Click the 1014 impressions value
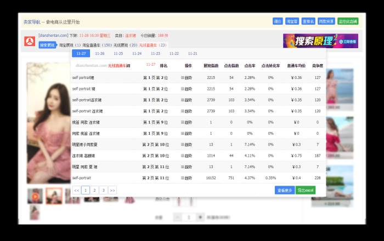Screen dimensions: 384x241 pos(211,156)
